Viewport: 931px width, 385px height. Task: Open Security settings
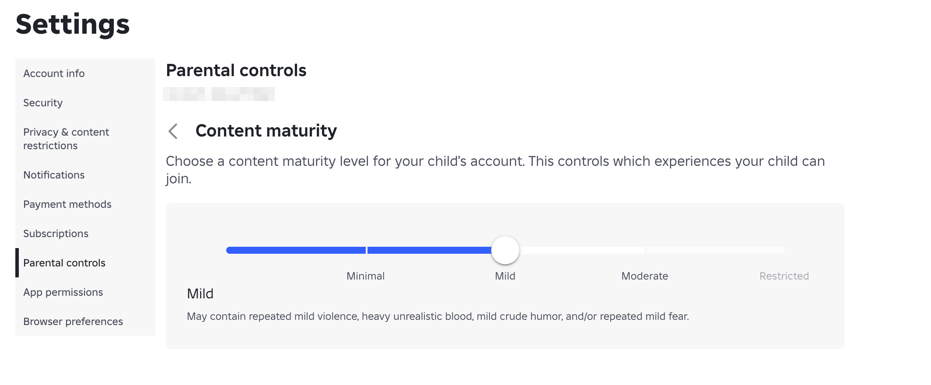pyautogui.click(x=43, y=103)
